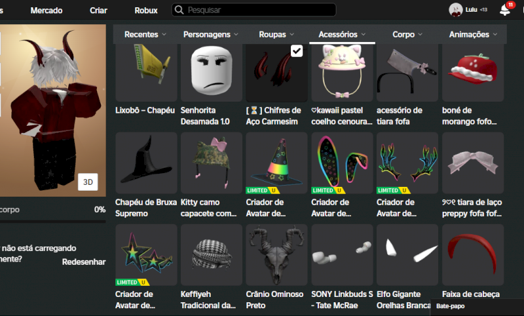This screenshot has height=316, width=524.
Task: Click the Faixa de cabeça name text
Action: click(471, 294)
